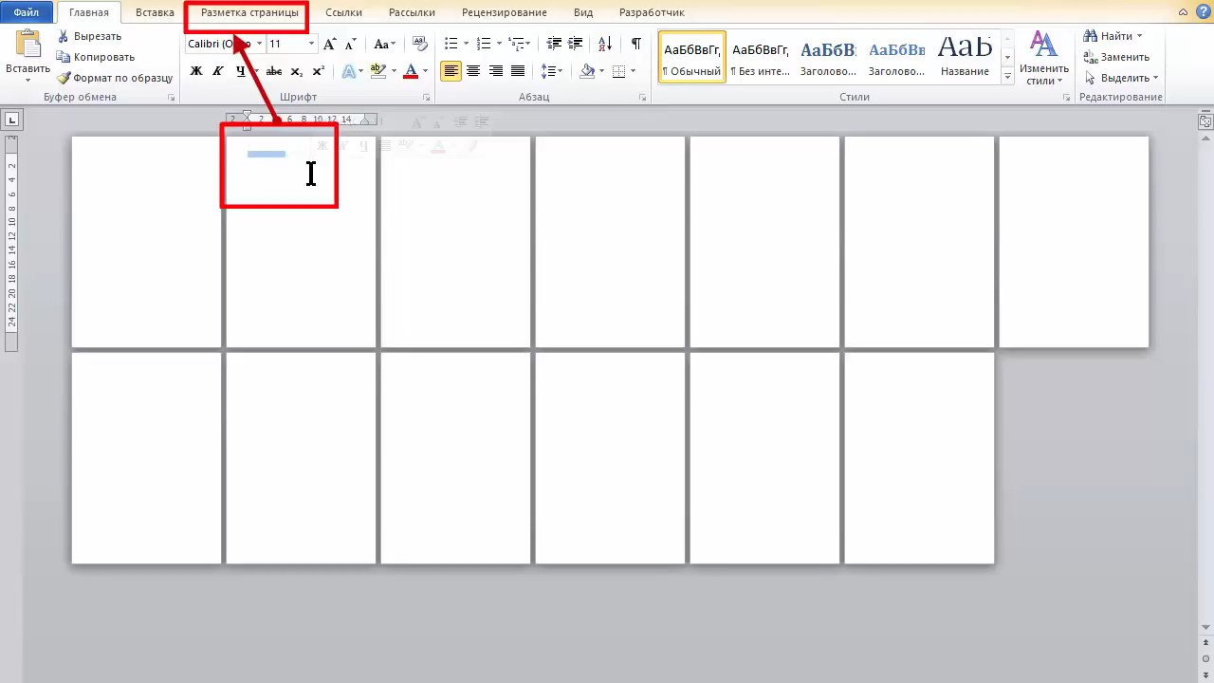Screen dimensions: 1214x683
Task: Click shading paint bucket button
Action: coord(587,71)
